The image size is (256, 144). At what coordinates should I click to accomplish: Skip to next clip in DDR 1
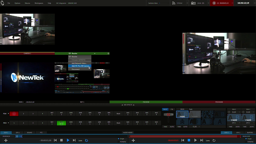(74, 140)
